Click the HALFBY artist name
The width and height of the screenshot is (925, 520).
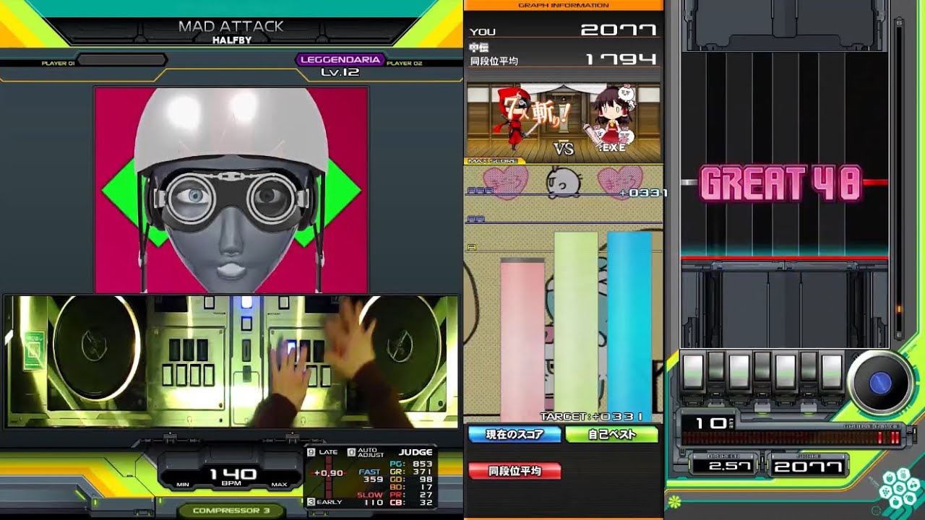(x=231, y=40)
